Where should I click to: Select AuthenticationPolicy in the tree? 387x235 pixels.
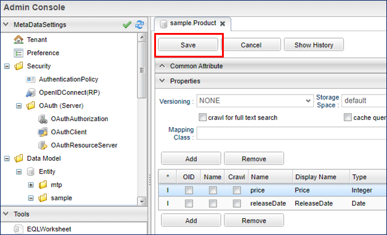coord(68,79)
